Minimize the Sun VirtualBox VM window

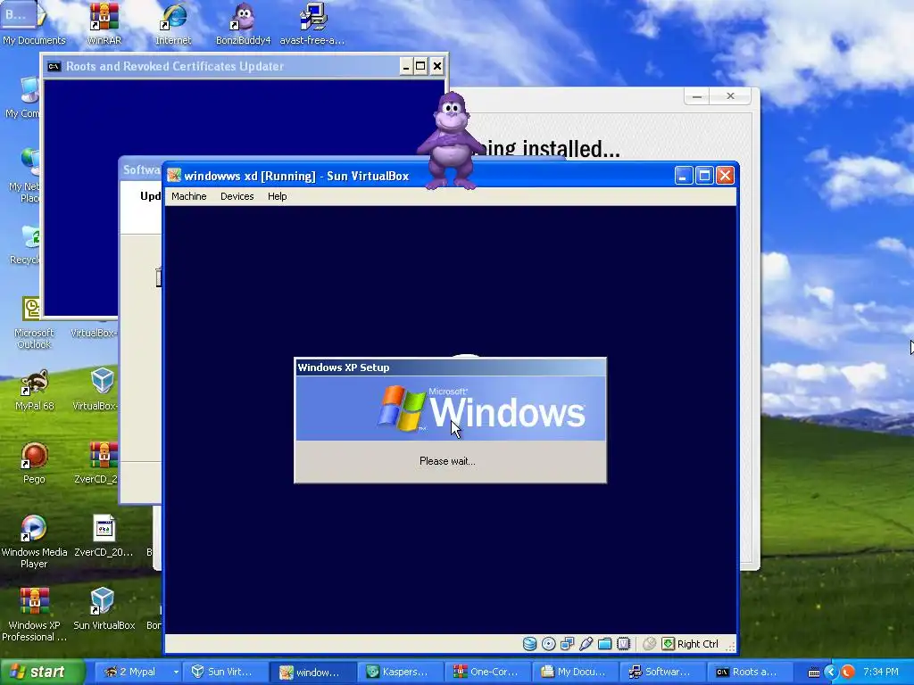point(683,176)
